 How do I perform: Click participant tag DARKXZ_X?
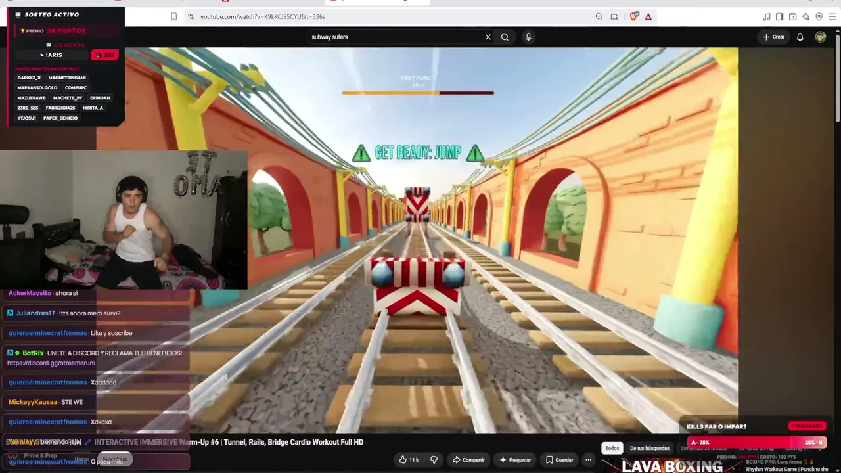click(x=29, y=78)
